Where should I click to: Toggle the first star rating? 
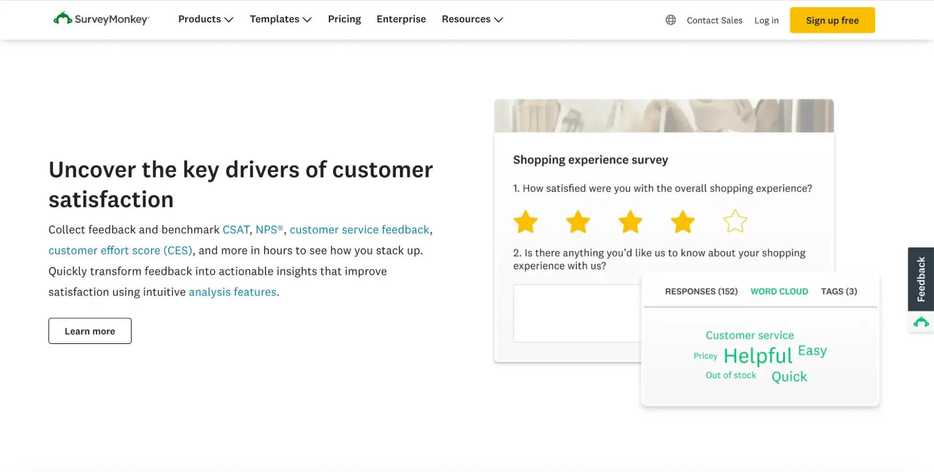pos(526,222)
